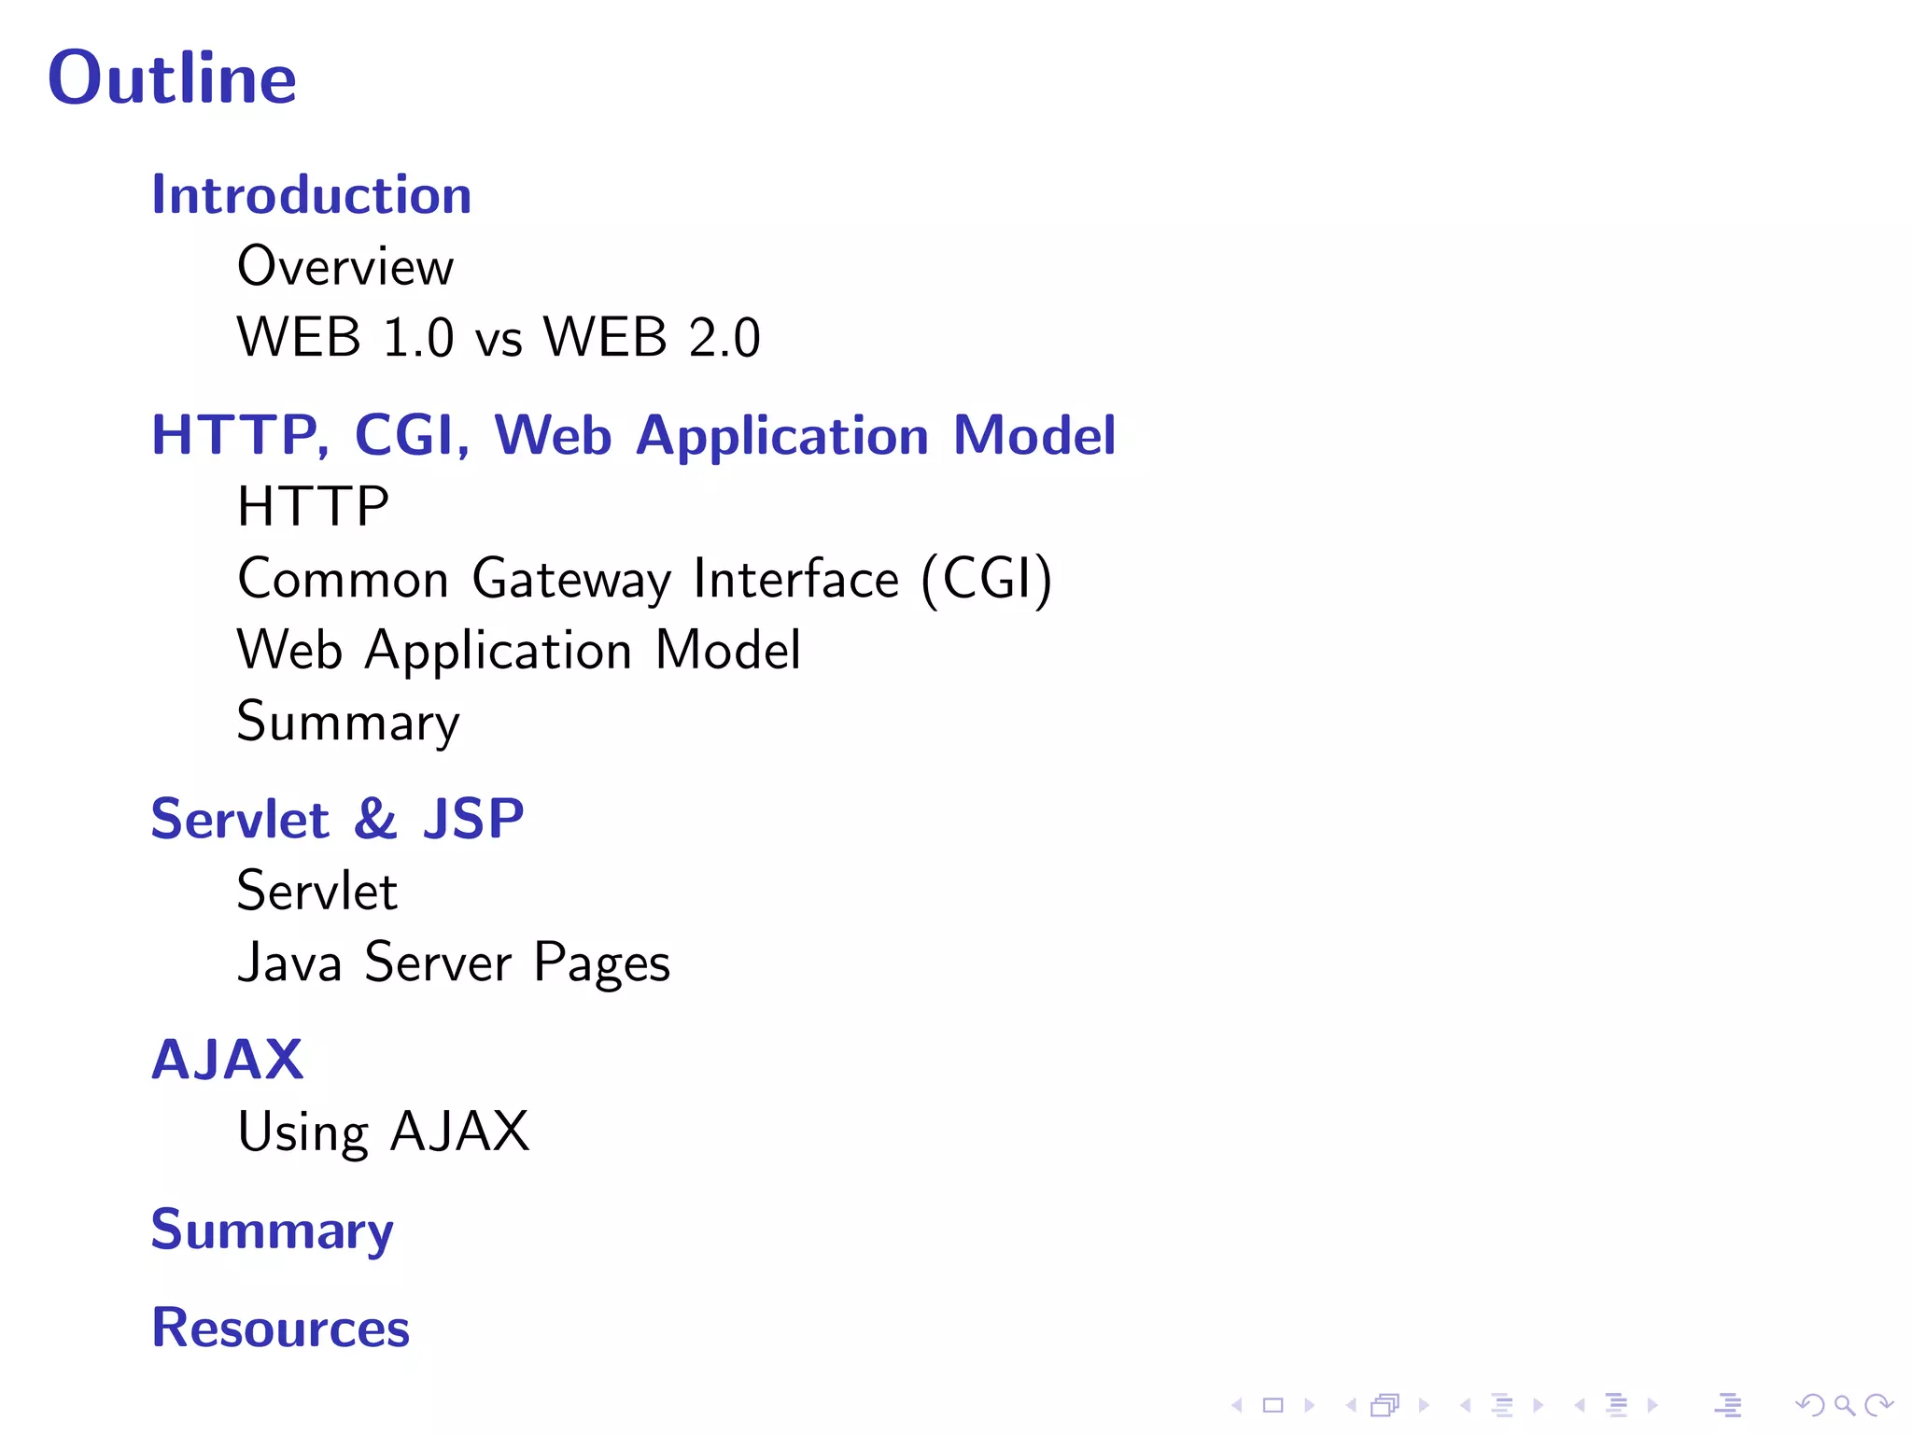Image resolution: width=1912 pixels, height=1434 pixels.
Task: Click the slide rectangle navigation icon
Action: pyautogui.click(x=1272, y=1405)
